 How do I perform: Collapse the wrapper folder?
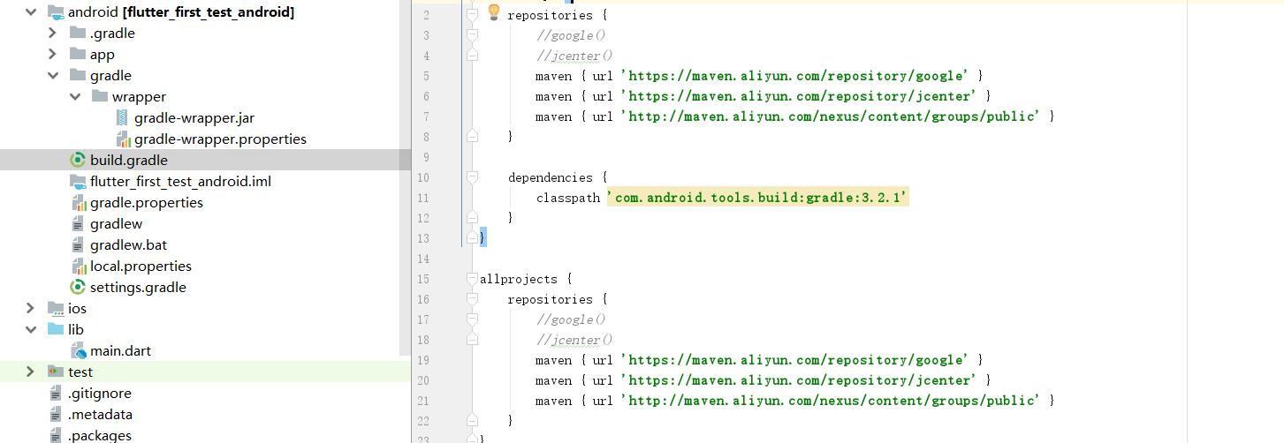(x=75, y=97)
